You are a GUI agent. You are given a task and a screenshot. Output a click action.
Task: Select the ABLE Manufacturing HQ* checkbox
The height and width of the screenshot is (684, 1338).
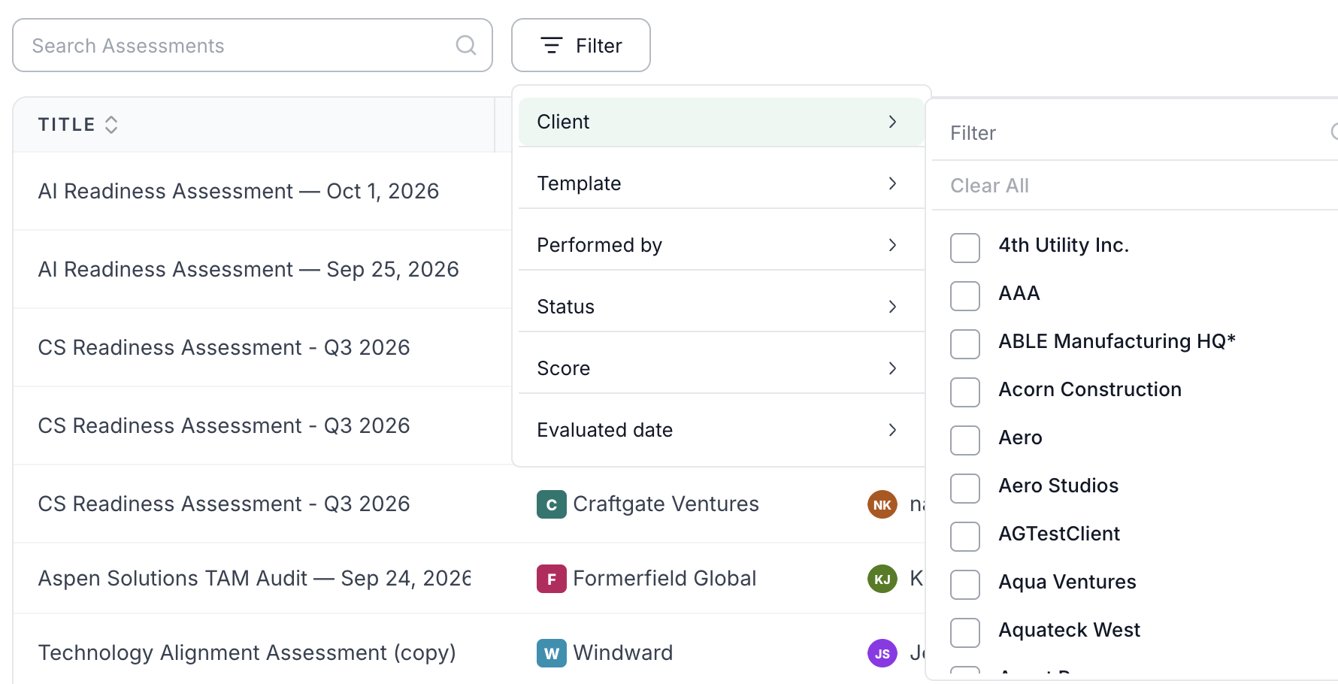point(965,344)
